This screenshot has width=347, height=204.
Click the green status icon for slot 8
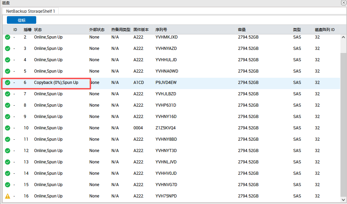[7, 105]
